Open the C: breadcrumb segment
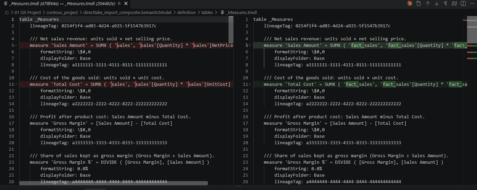 click(x=7, y=12)
